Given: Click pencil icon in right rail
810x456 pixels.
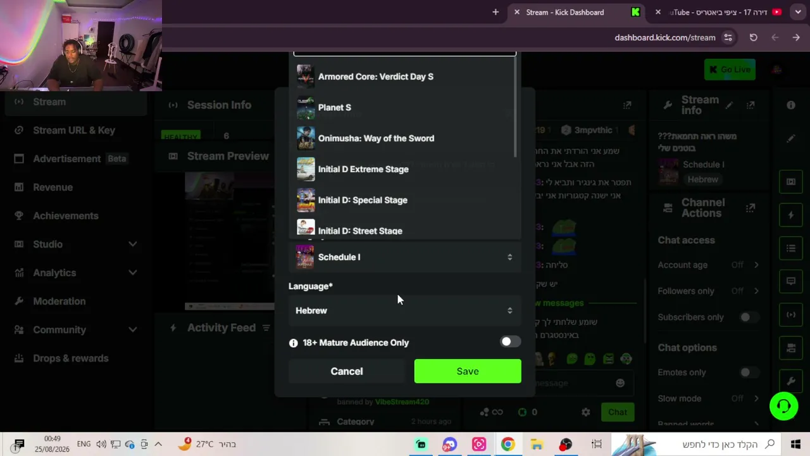Looking at the screenshot, I should click(791, 138).
